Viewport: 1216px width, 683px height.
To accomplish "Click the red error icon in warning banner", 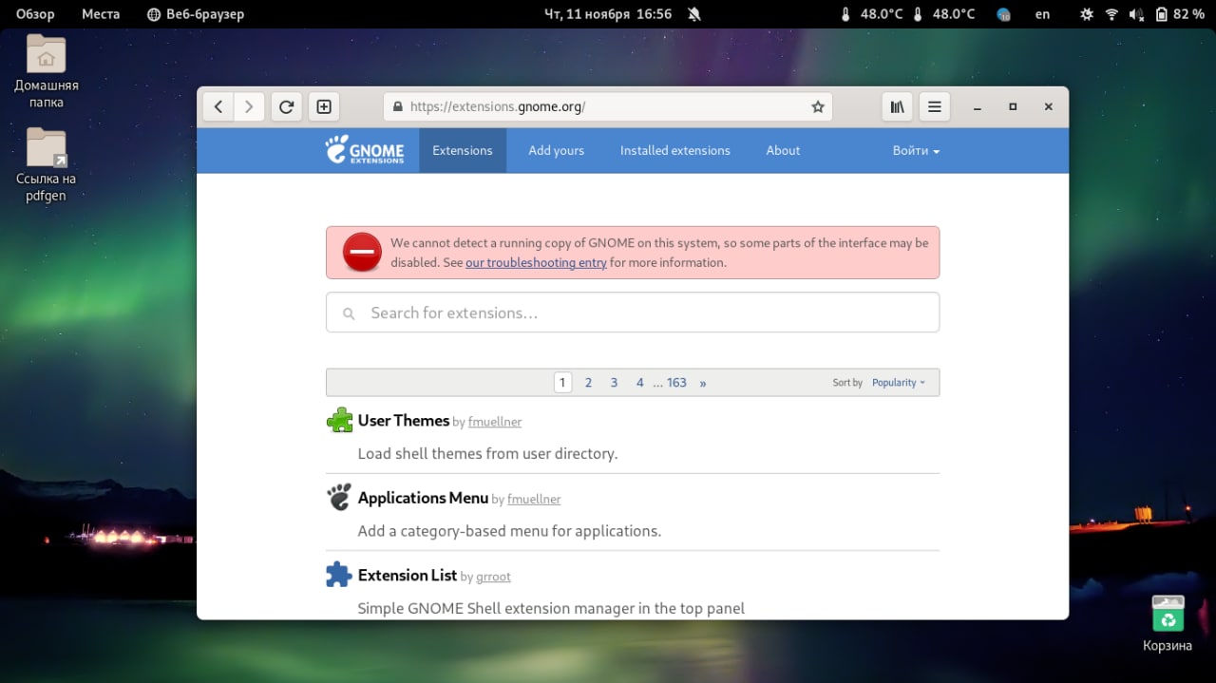I will tap(362, 252).
